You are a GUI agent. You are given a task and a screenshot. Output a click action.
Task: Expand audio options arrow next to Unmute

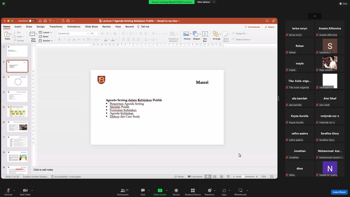point(14,190)
